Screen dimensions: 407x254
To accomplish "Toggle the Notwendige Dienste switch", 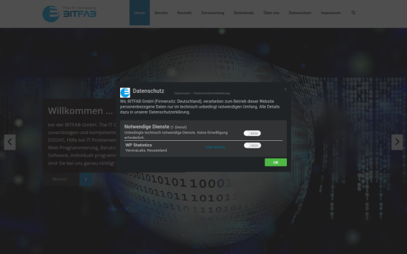I will click(x=252, y=133).
